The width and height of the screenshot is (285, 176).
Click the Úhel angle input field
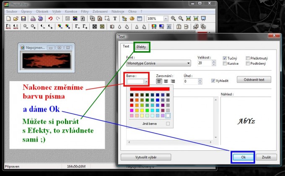click(x=191, y=81)
